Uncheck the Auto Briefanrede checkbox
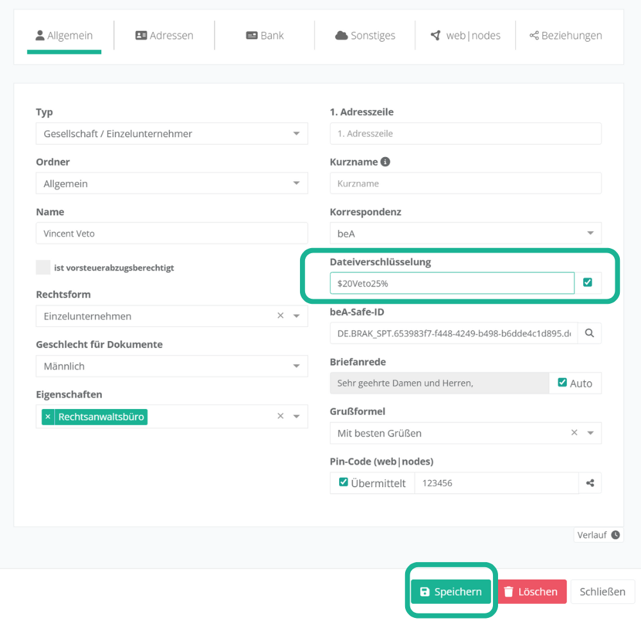Image resolution: width=641 pixels, height=641 pixels. (562, 383)
